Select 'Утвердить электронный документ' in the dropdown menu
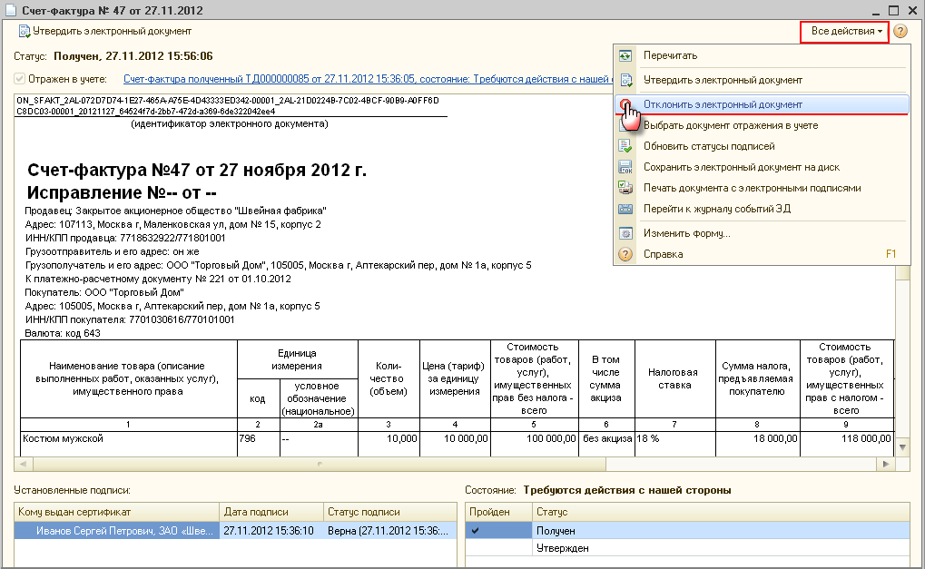This screenshot has height=569, width=925. pos(723,80)
